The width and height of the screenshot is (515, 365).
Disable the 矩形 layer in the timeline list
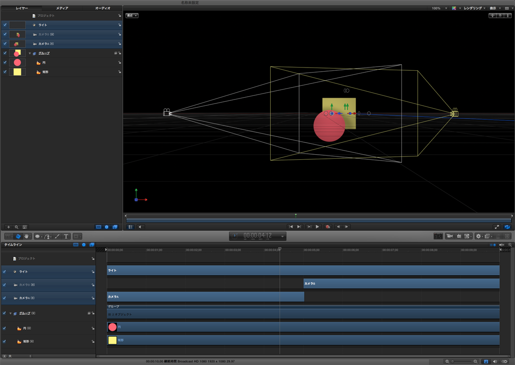tap(5, 341)
